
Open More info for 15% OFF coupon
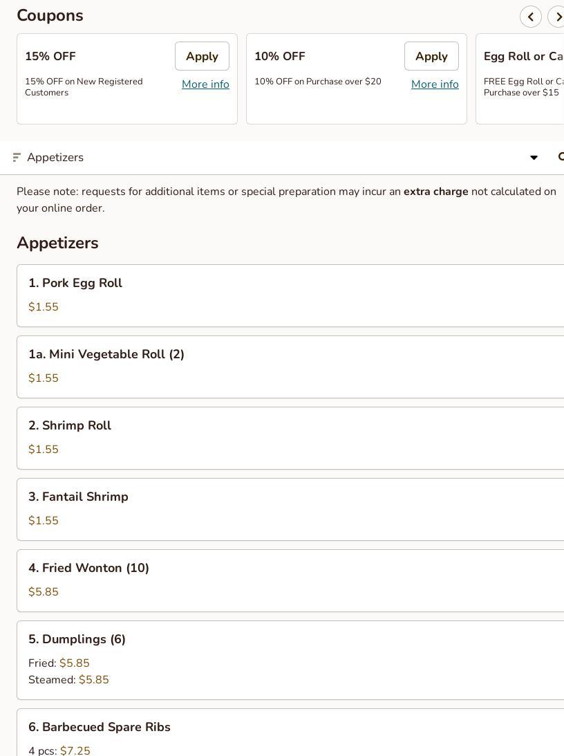tap(205, 84)
